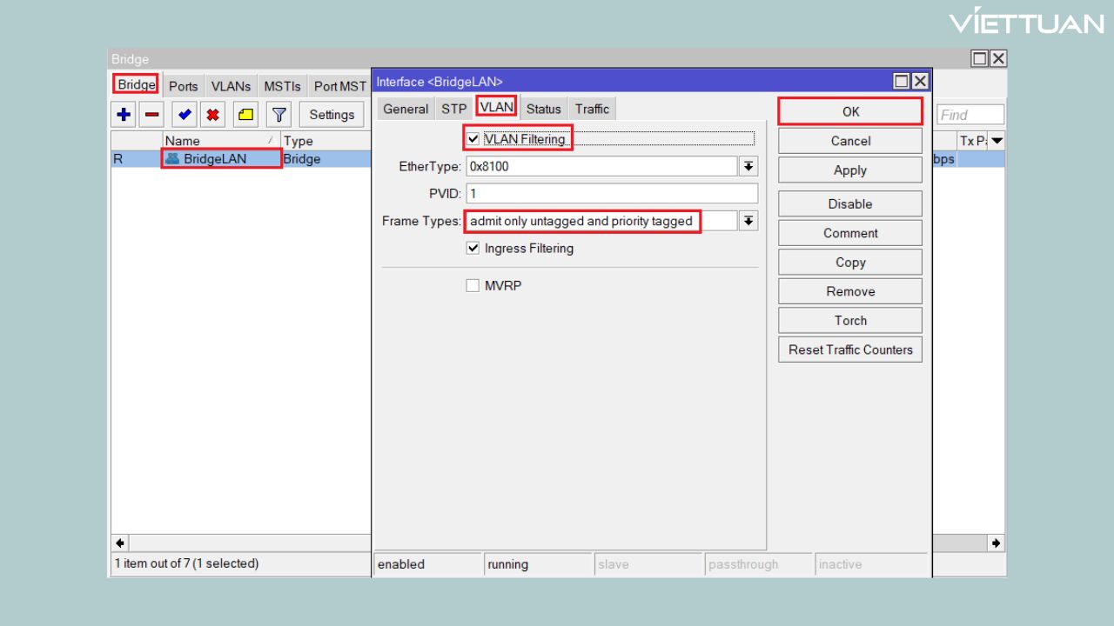Open the column chooser dropdown near Tx
Image resolution: width=1114 pixels, height=626 pixels.
point(997,141)
